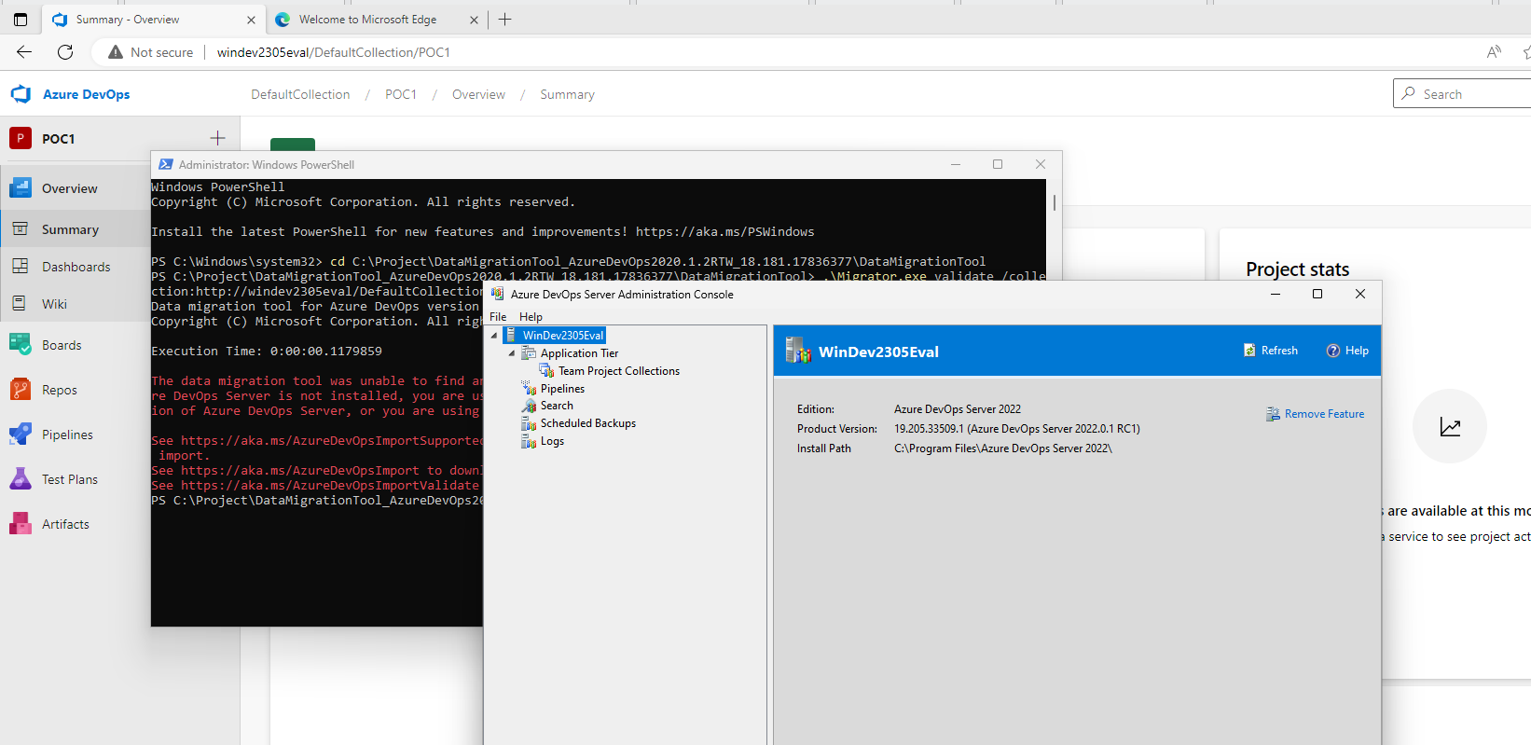Screen dimensions: 1531x745
Task: Click the Not secure warning icon
Action: click(x=116, y=52)
